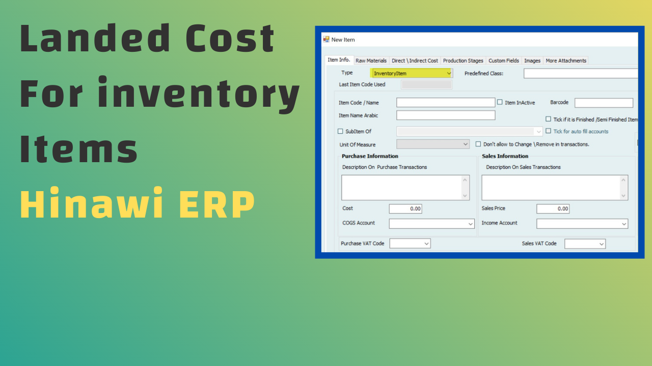Tick the Finished /Semi Finished Item checkbox
The height and width of the screenshot is (366, 652).
tap(548, 119)
